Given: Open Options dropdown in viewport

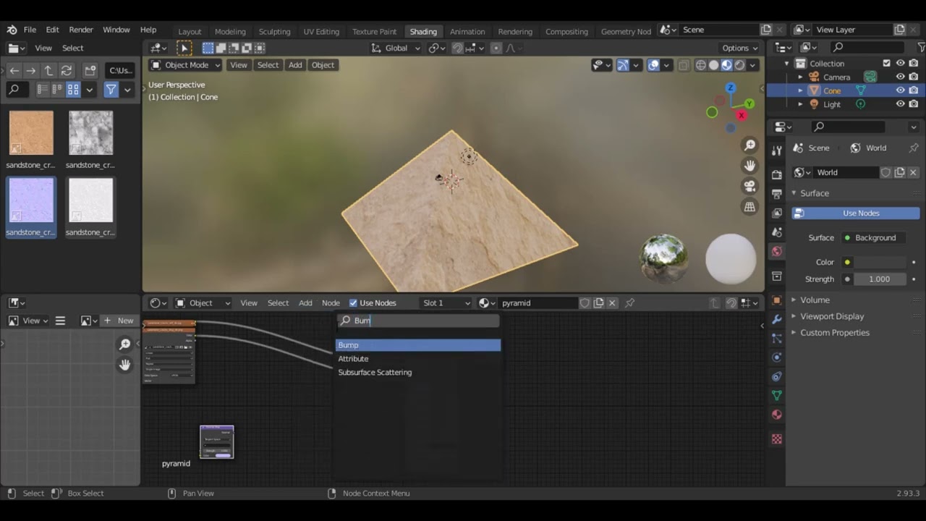Looking at the screenshot, I should [x=740, y=48].
